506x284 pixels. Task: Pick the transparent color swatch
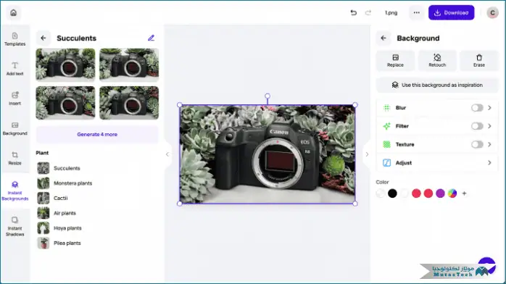(x=381, y=193)
